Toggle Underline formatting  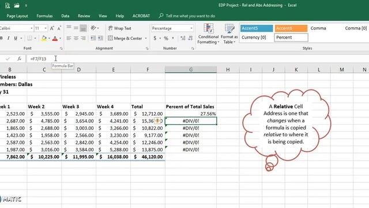pyautogui.click(x=16, y=38)
